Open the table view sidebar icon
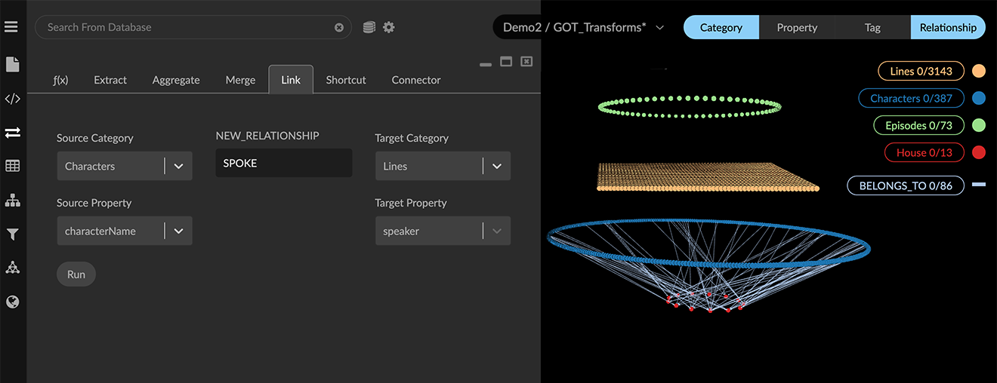997x383 pixels. 12,166
